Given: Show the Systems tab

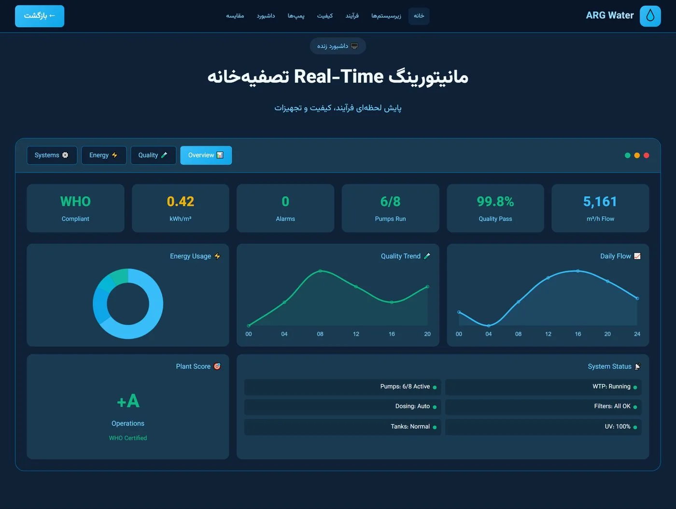Looking at the screenshot, I should click(x=52, y=155).
